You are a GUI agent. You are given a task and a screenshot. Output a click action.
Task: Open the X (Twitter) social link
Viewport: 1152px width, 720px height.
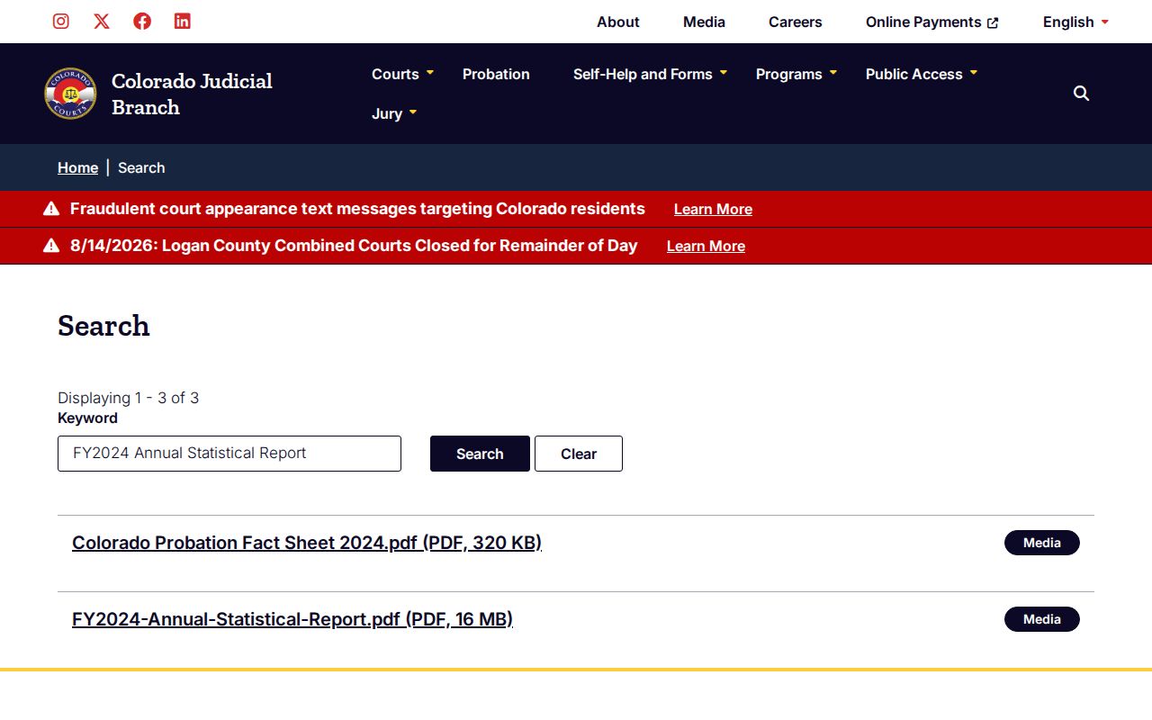coord(102,21)
